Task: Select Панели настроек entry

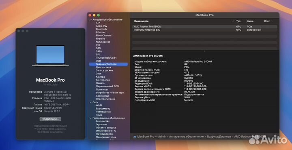Action: [106, 137]
